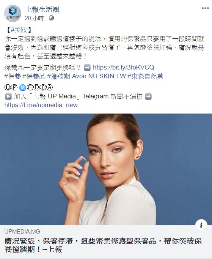Click the play-button emoji before 加入
The height and width of the screenshot is (259, 212).
click(x=8, y=96)
